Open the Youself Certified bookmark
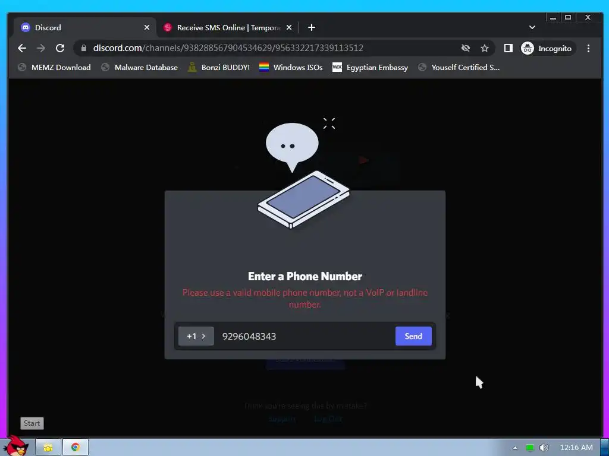 point(459,68)
